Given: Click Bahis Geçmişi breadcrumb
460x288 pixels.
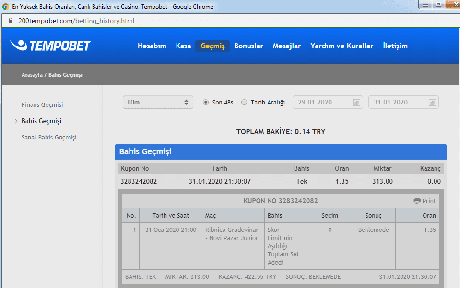Looking at the screenshot, I should [65, 75].
